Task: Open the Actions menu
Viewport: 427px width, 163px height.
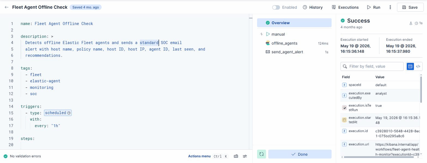Action: coord(199,156)
